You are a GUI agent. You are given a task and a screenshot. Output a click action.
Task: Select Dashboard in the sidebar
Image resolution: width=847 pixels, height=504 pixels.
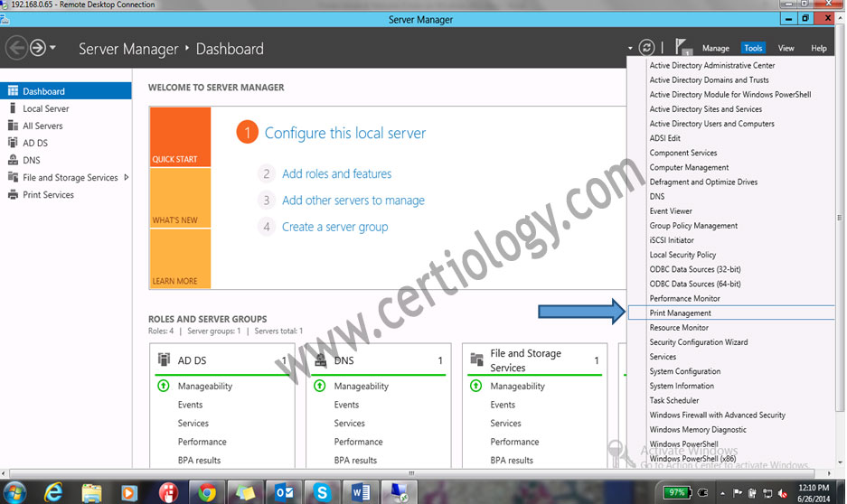[65, 91]
